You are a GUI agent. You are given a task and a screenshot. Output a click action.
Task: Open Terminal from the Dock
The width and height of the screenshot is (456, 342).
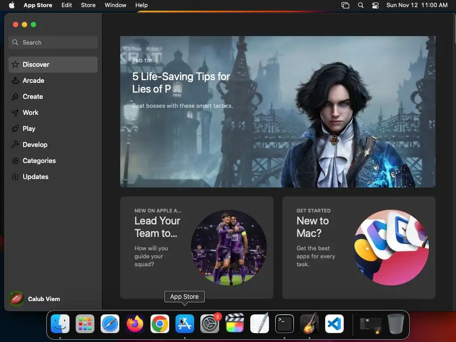pos(285,324)
